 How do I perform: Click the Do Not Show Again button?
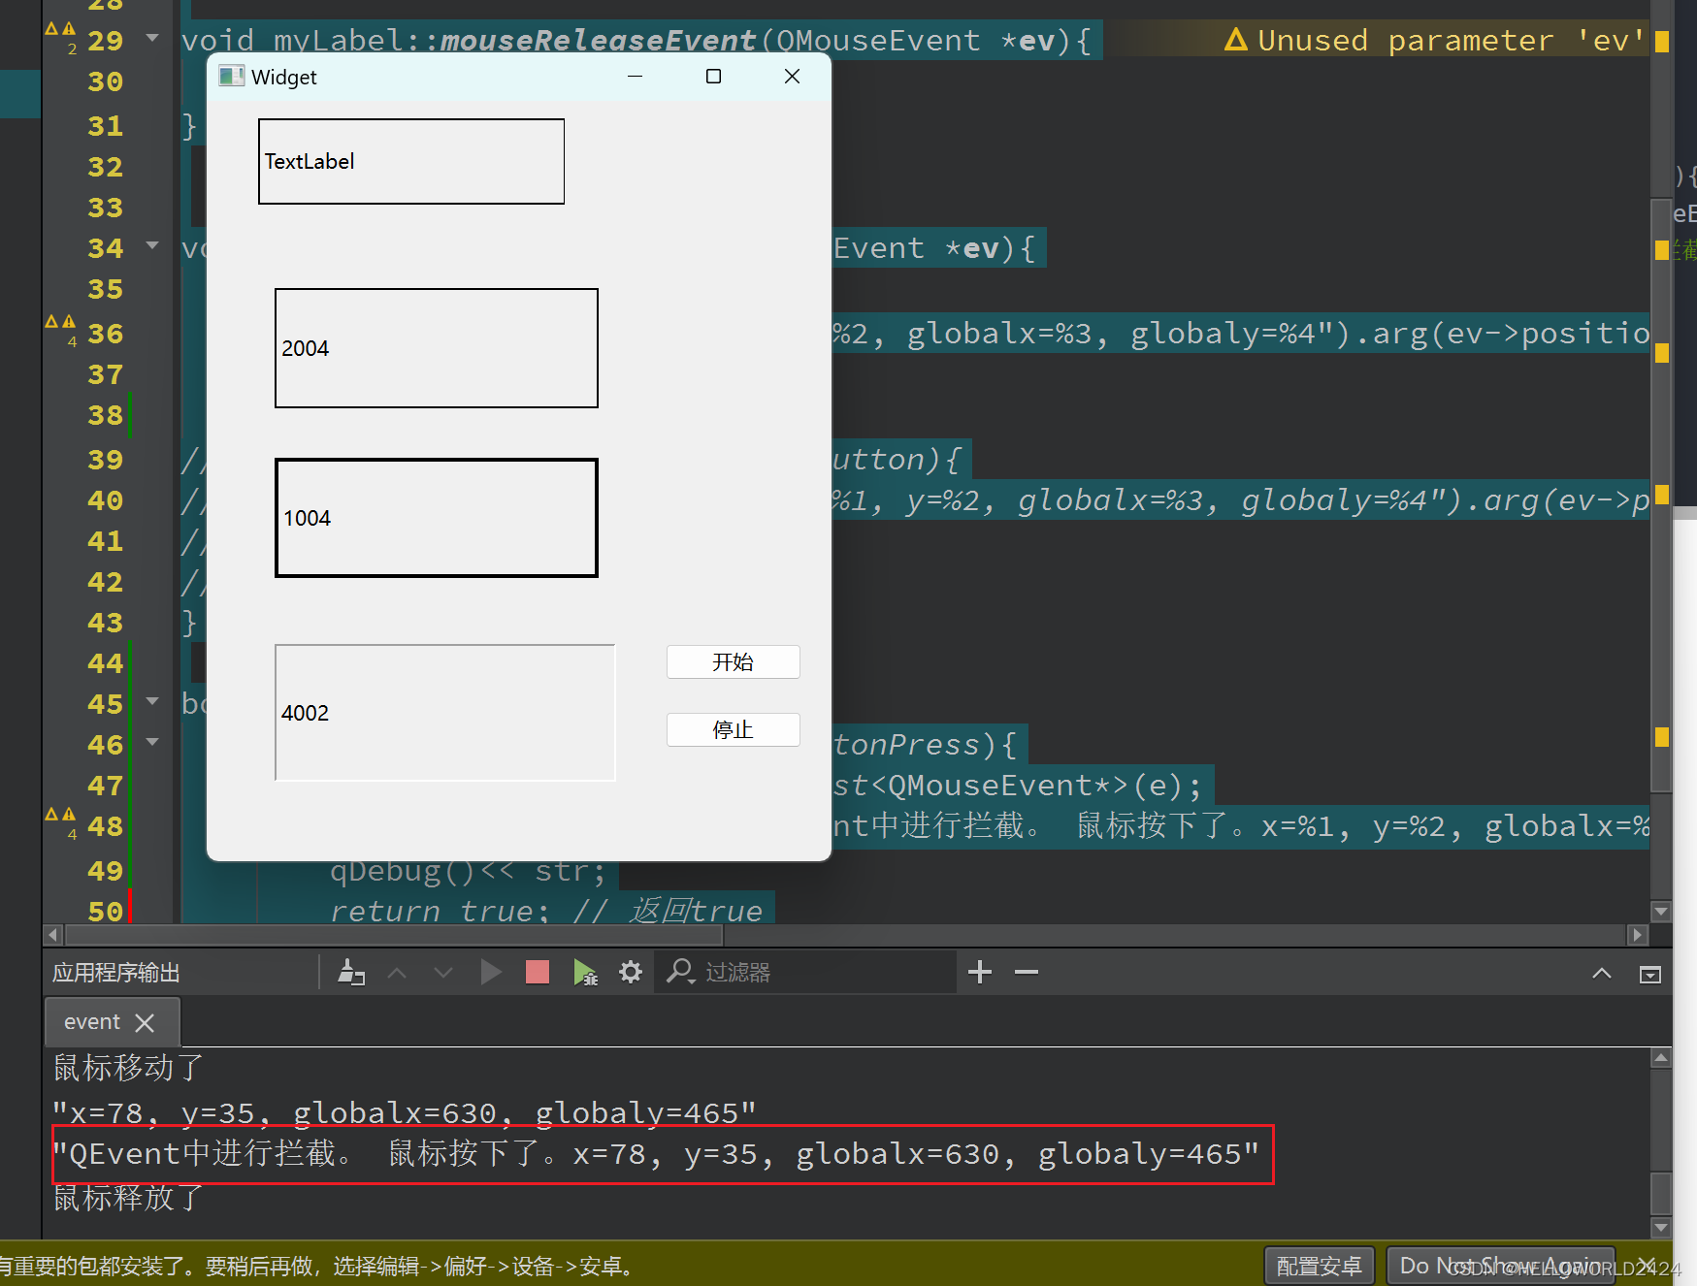click(x=1500, y=1266)
